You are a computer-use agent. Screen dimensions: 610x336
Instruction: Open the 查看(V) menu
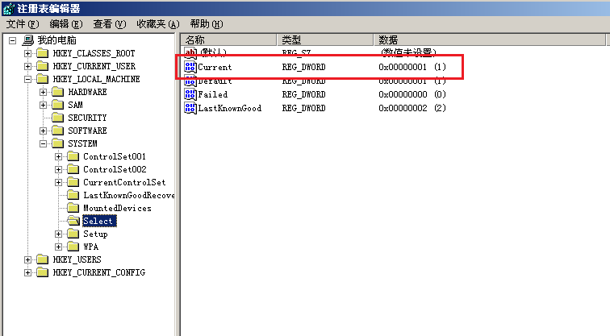(110, 24)
